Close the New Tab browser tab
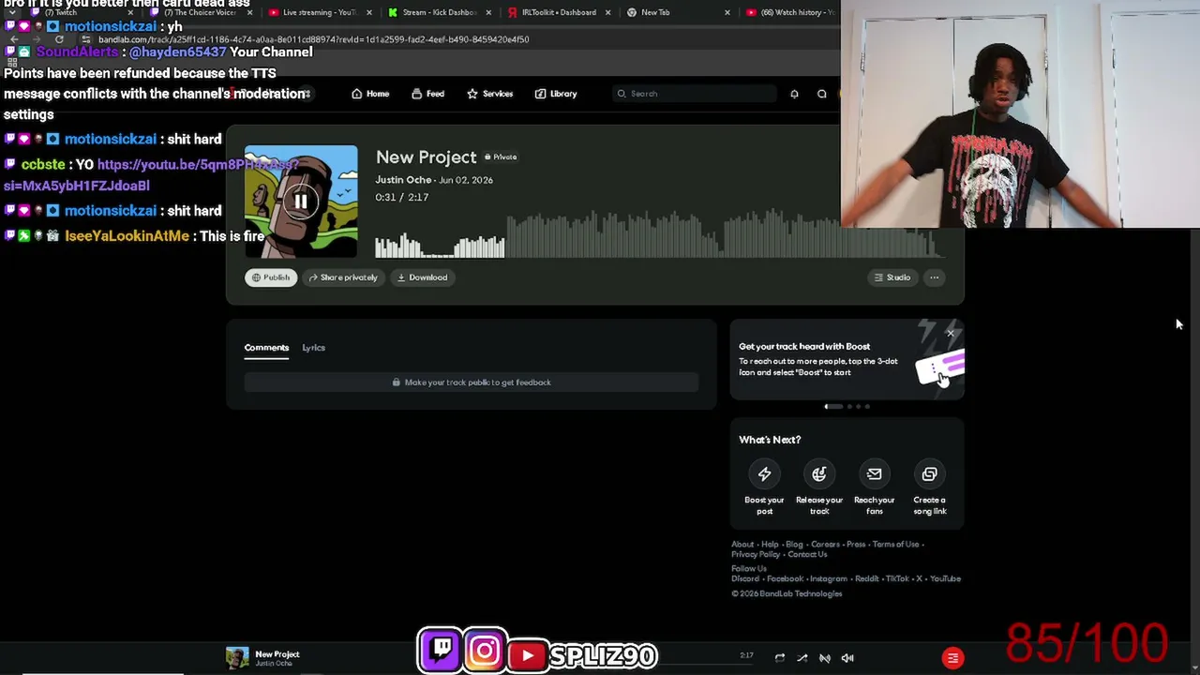Screen dimensions: 1200x675 point(727,12)
